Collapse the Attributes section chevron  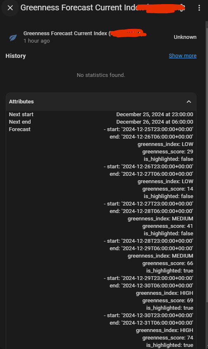pyautogui.click(x=189, y=102)
